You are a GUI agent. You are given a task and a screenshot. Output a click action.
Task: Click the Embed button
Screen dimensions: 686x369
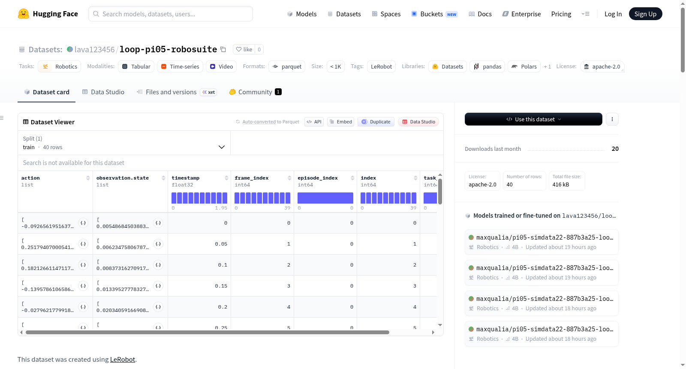(x=340, y=122)
